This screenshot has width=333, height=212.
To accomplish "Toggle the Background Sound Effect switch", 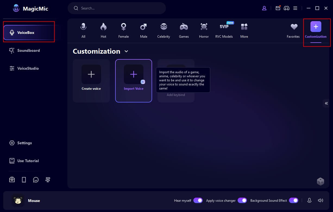I will (x=294, y=200).
